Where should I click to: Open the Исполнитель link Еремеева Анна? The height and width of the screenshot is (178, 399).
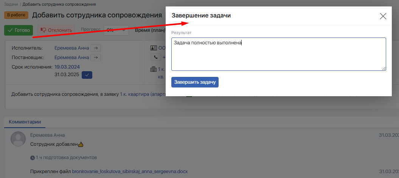click(72, 48)
